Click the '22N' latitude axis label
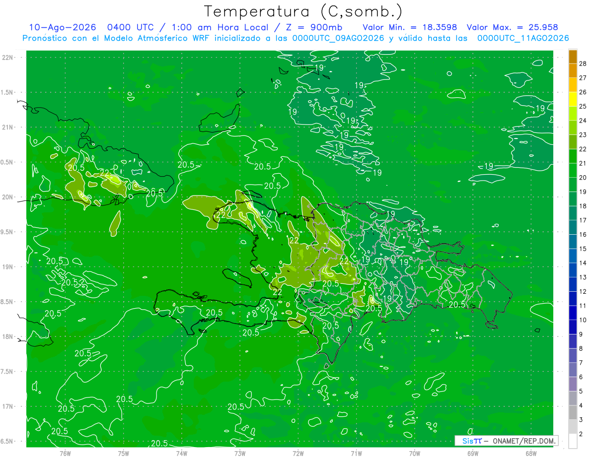 coord(7,57)
